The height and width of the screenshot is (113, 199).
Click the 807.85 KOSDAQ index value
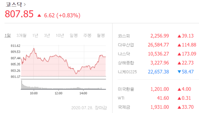coord(19,14)
